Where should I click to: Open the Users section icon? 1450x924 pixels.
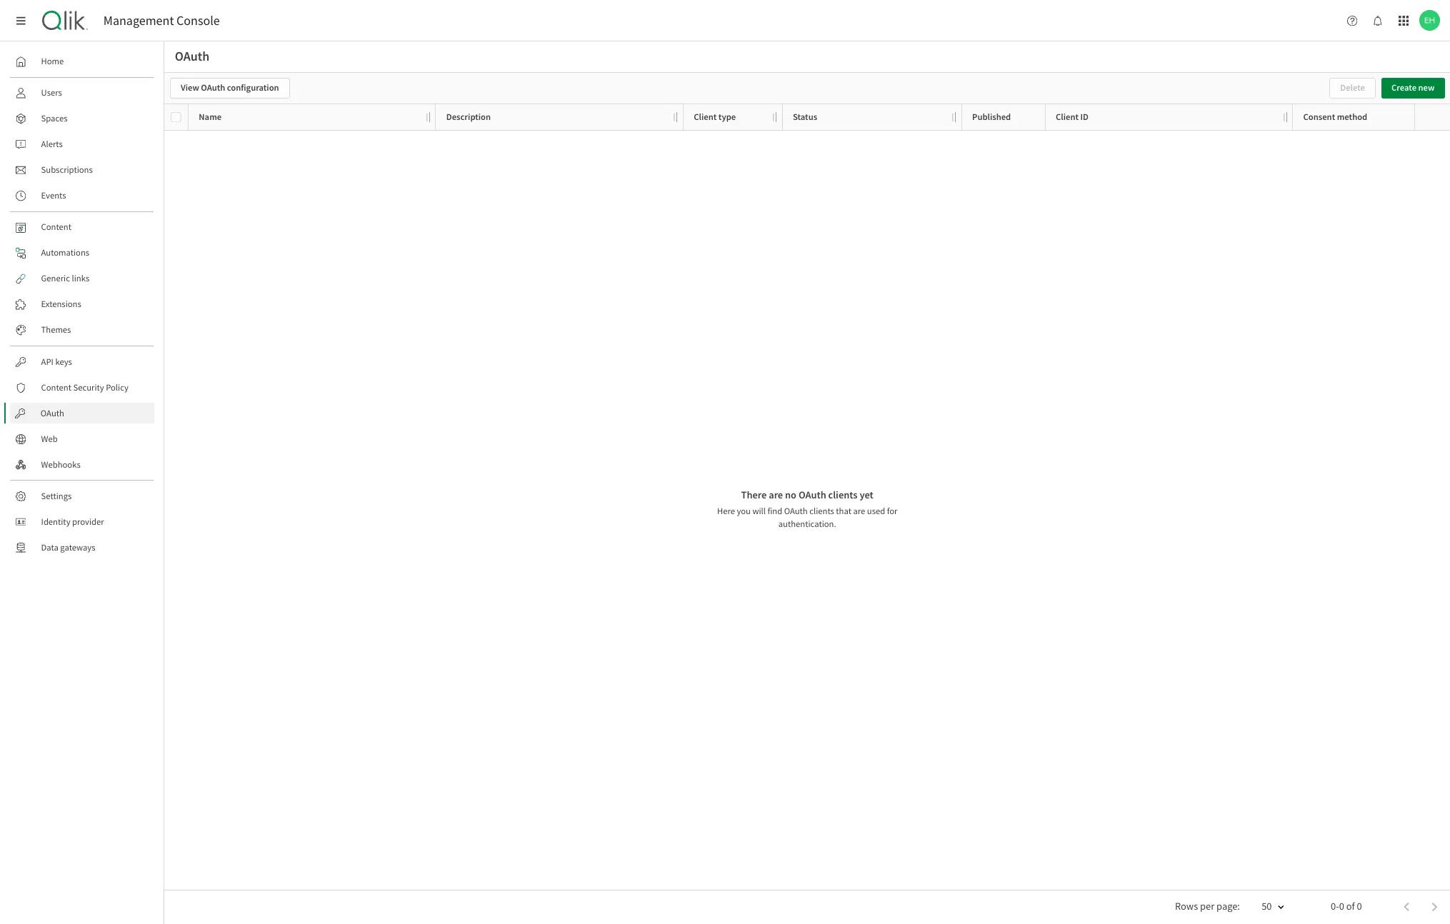(20, 93)
